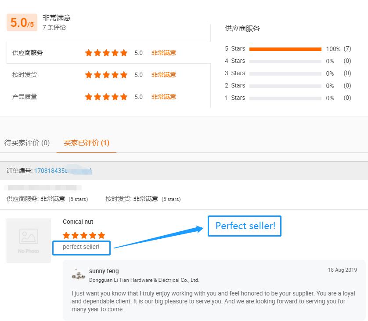This screenshot has height=321, width=368.
Task: Click the sunny feng reviewer name
Action: coord(104,271)
